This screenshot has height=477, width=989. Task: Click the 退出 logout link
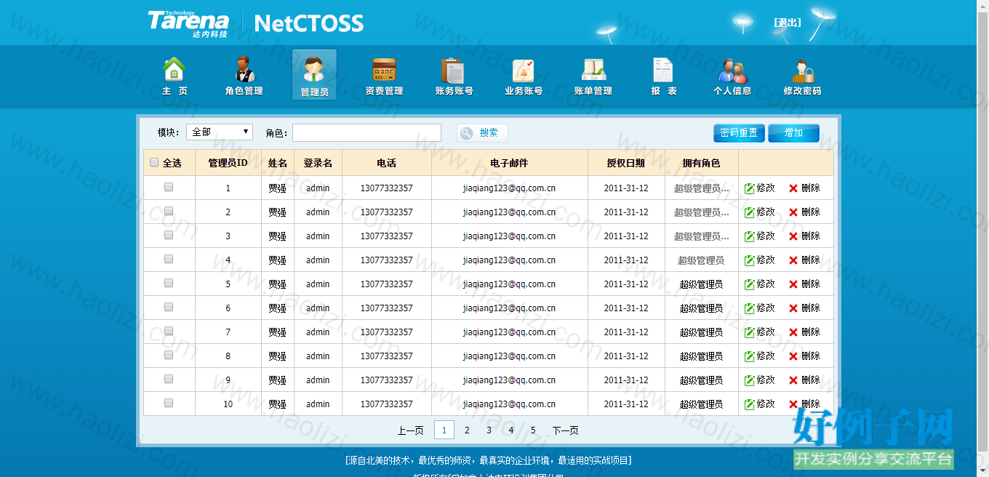pos(788,23)
